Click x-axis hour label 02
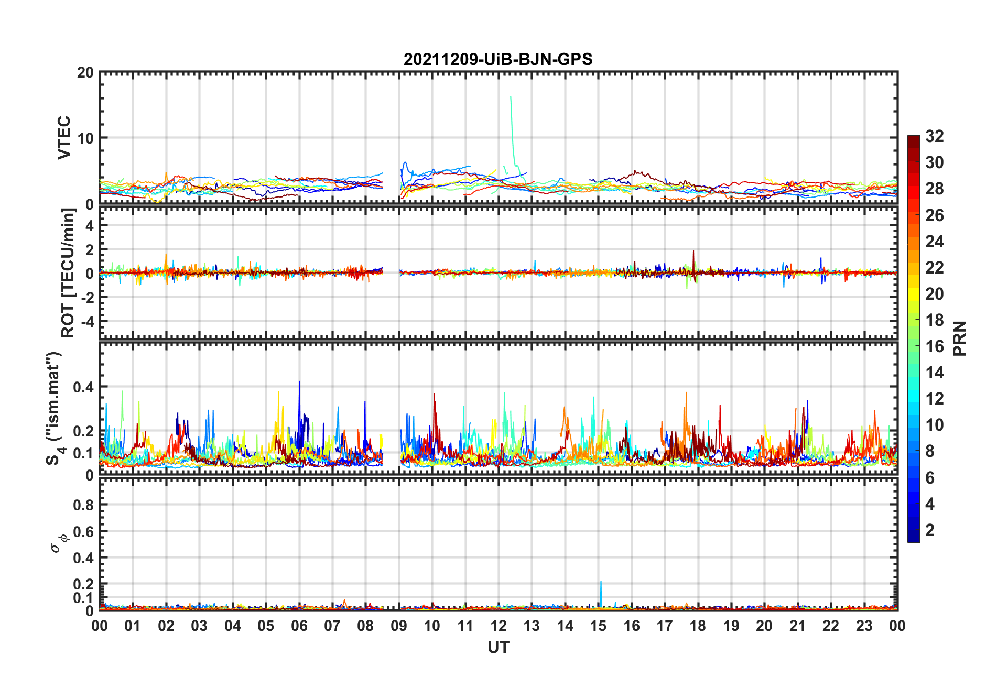This screenshot has width=997, height=677. pyautogui.click(x=166, y=626)
